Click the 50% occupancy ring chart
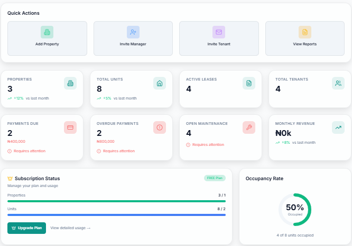Image resolution: width=352 pixels, height=246 pixels. (x=295, y=210)
